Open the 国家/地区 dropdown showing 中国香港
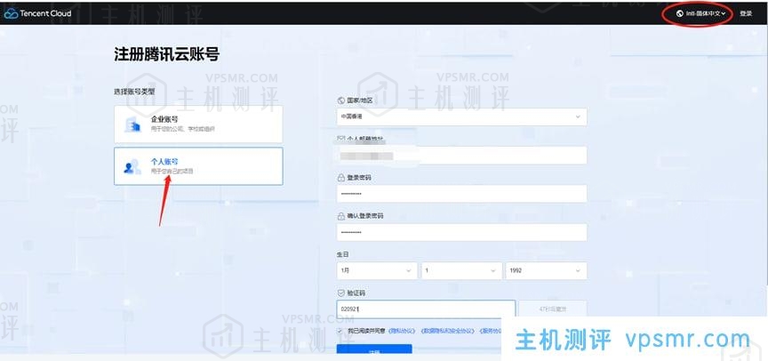 [x=461, y=117]
